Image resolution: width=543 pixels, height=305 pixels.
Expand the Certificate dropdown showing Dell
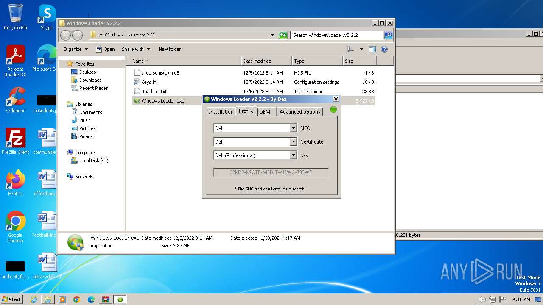(x=293, y=141)
